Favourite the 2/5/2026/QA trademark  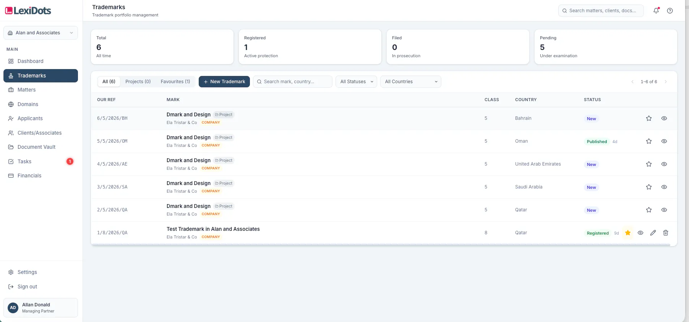point(649,210)
